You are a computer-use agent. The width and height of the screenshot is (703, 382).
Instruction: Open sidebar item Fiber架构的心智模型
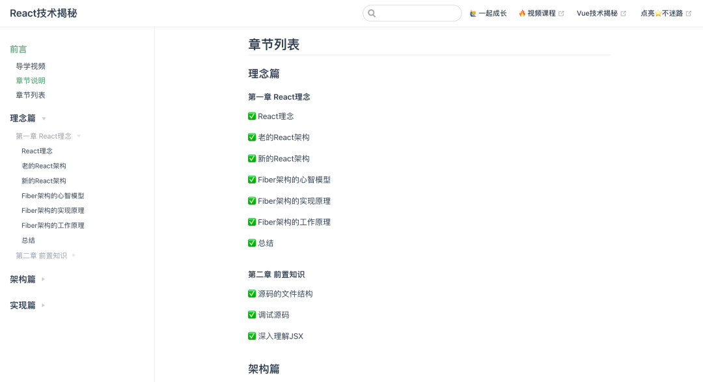coord(53,195)
